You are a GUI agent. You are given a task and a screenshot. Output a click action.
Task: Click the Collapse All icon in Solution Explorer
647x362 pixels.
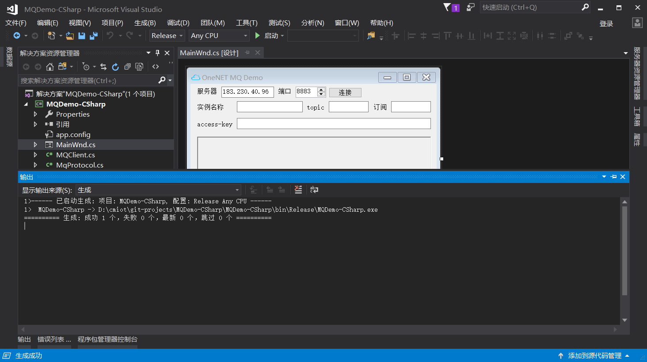(127, 67)
